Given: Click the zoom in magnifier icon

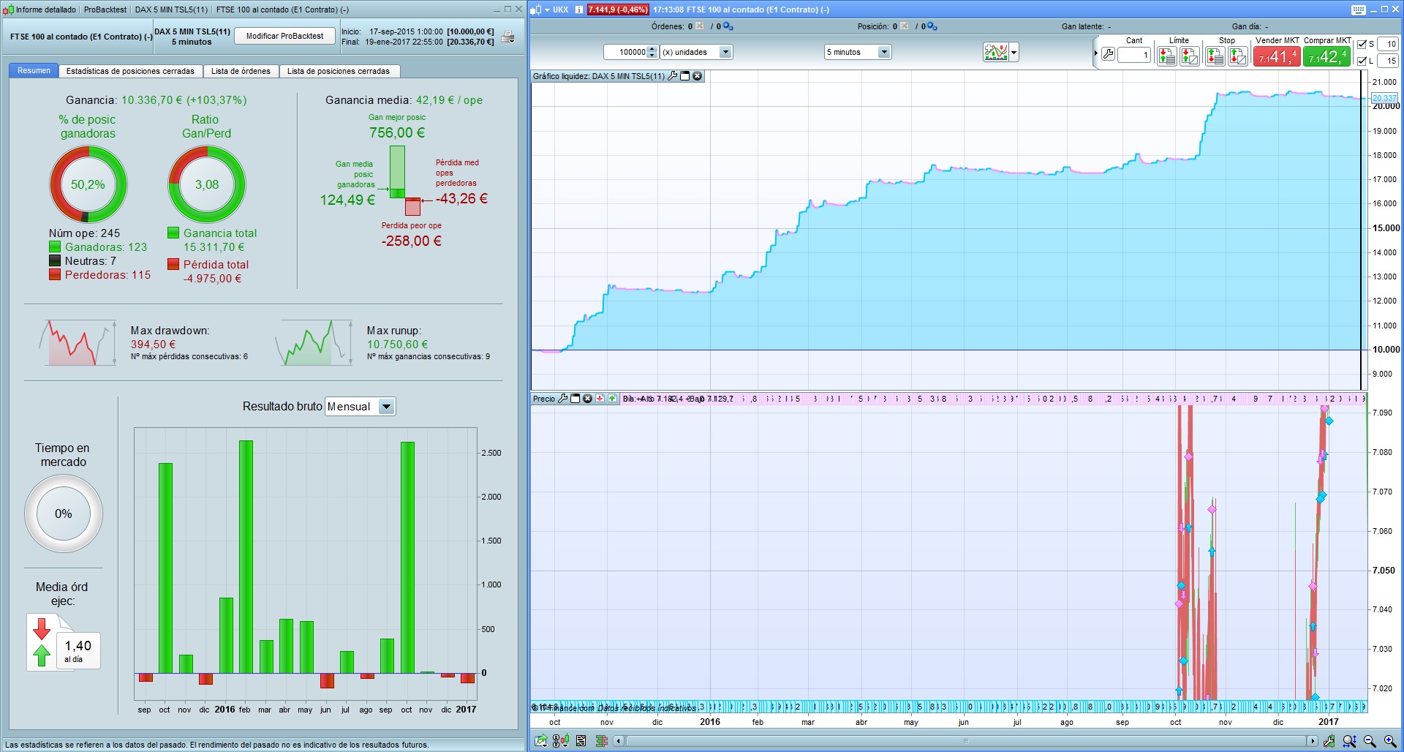Looking at the screenshot, I should pyautogui.click(x=1389, y=741).
